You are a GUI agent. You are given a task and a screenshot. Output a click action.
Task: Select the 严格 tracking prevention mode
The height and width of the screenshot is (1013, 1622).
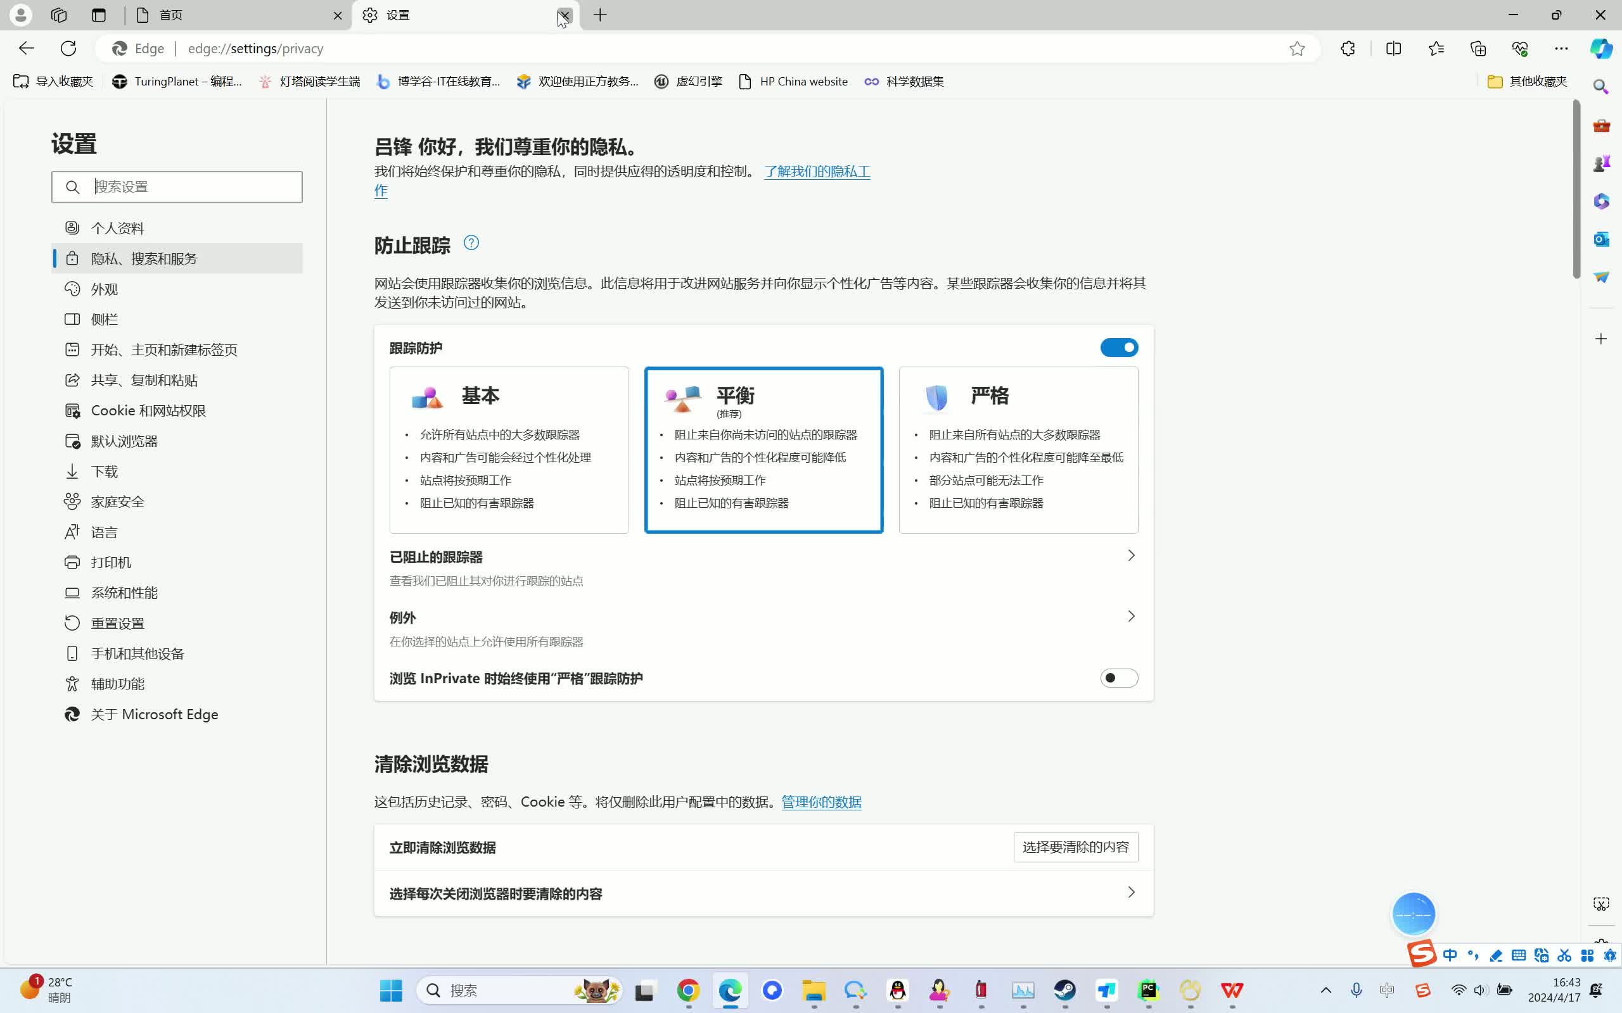tap(1018, 450)
